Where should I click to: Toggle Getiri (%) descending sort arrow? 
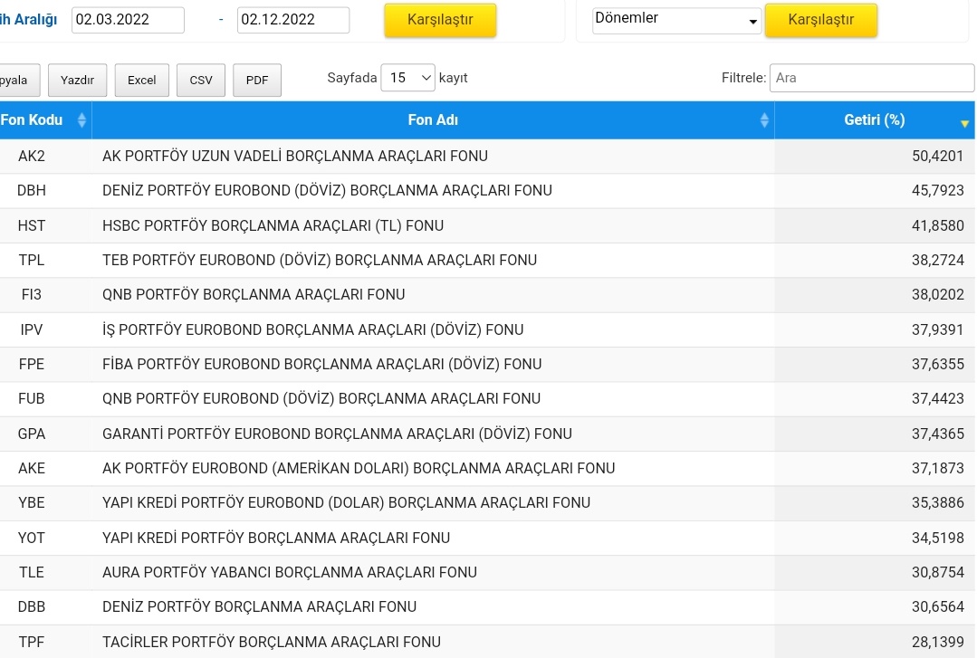(964, 124)
